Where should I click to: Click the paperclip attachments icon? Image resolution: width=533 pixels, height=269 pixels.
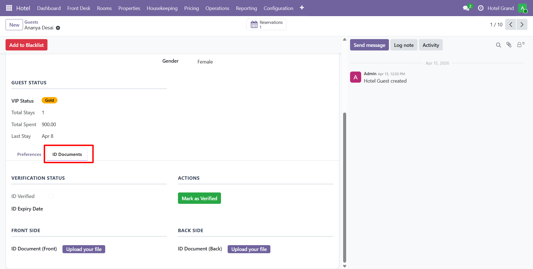point(509,45)
